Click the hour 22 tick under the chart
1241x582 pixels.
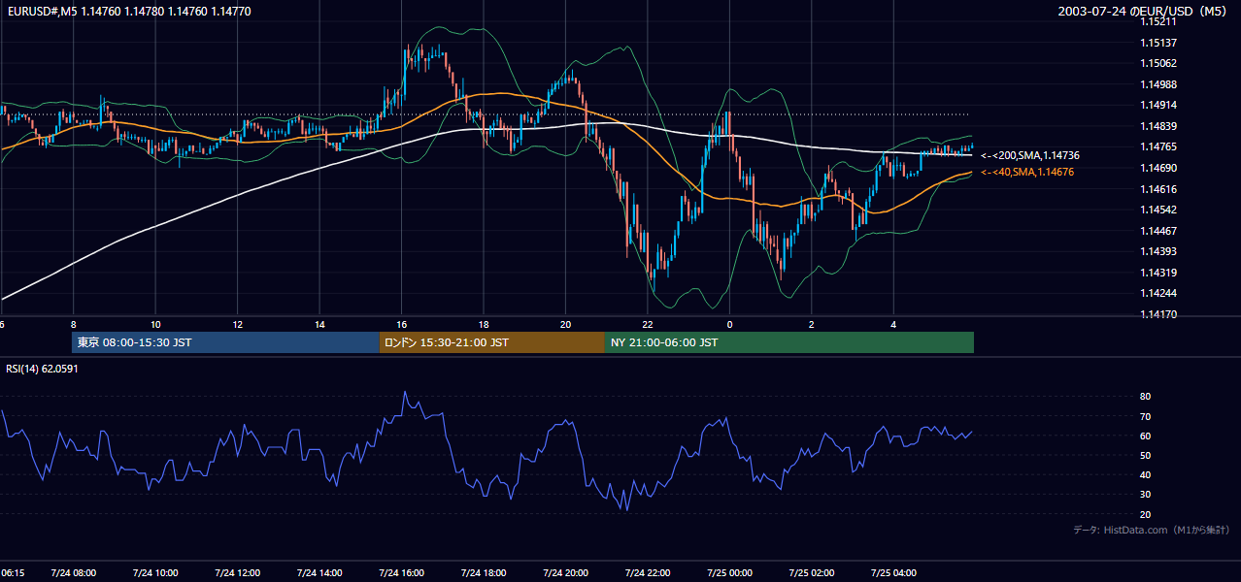(648, 324)
